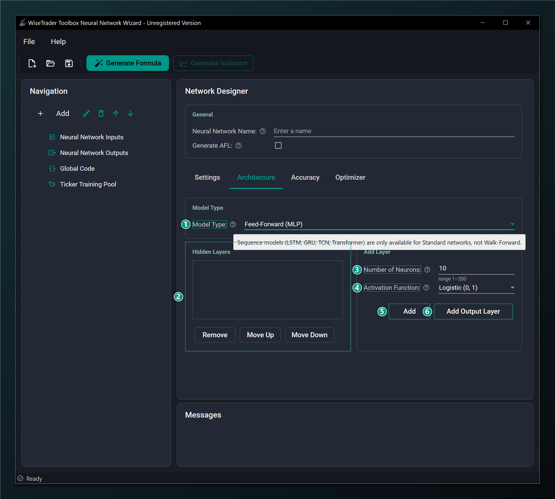Click the WiseTrader app icon in title bar

pos(23,23)
